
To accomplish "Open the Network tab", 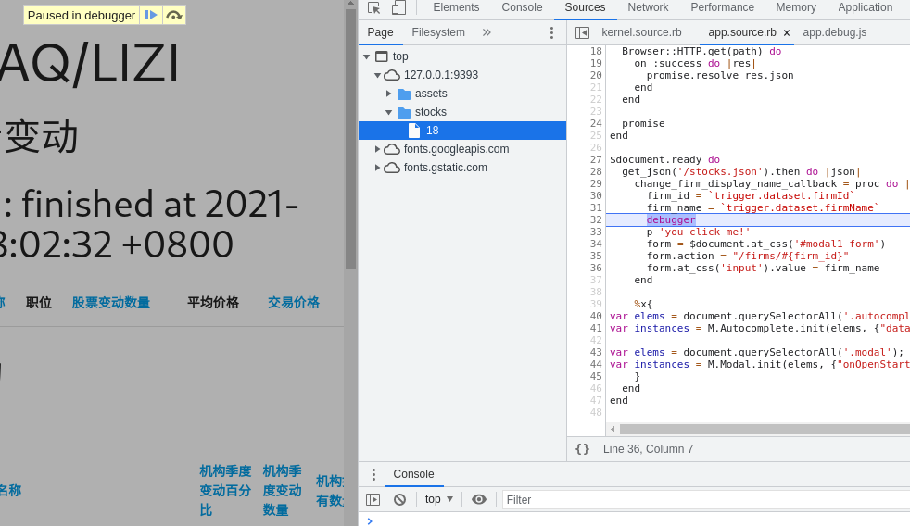I will 648,7.
